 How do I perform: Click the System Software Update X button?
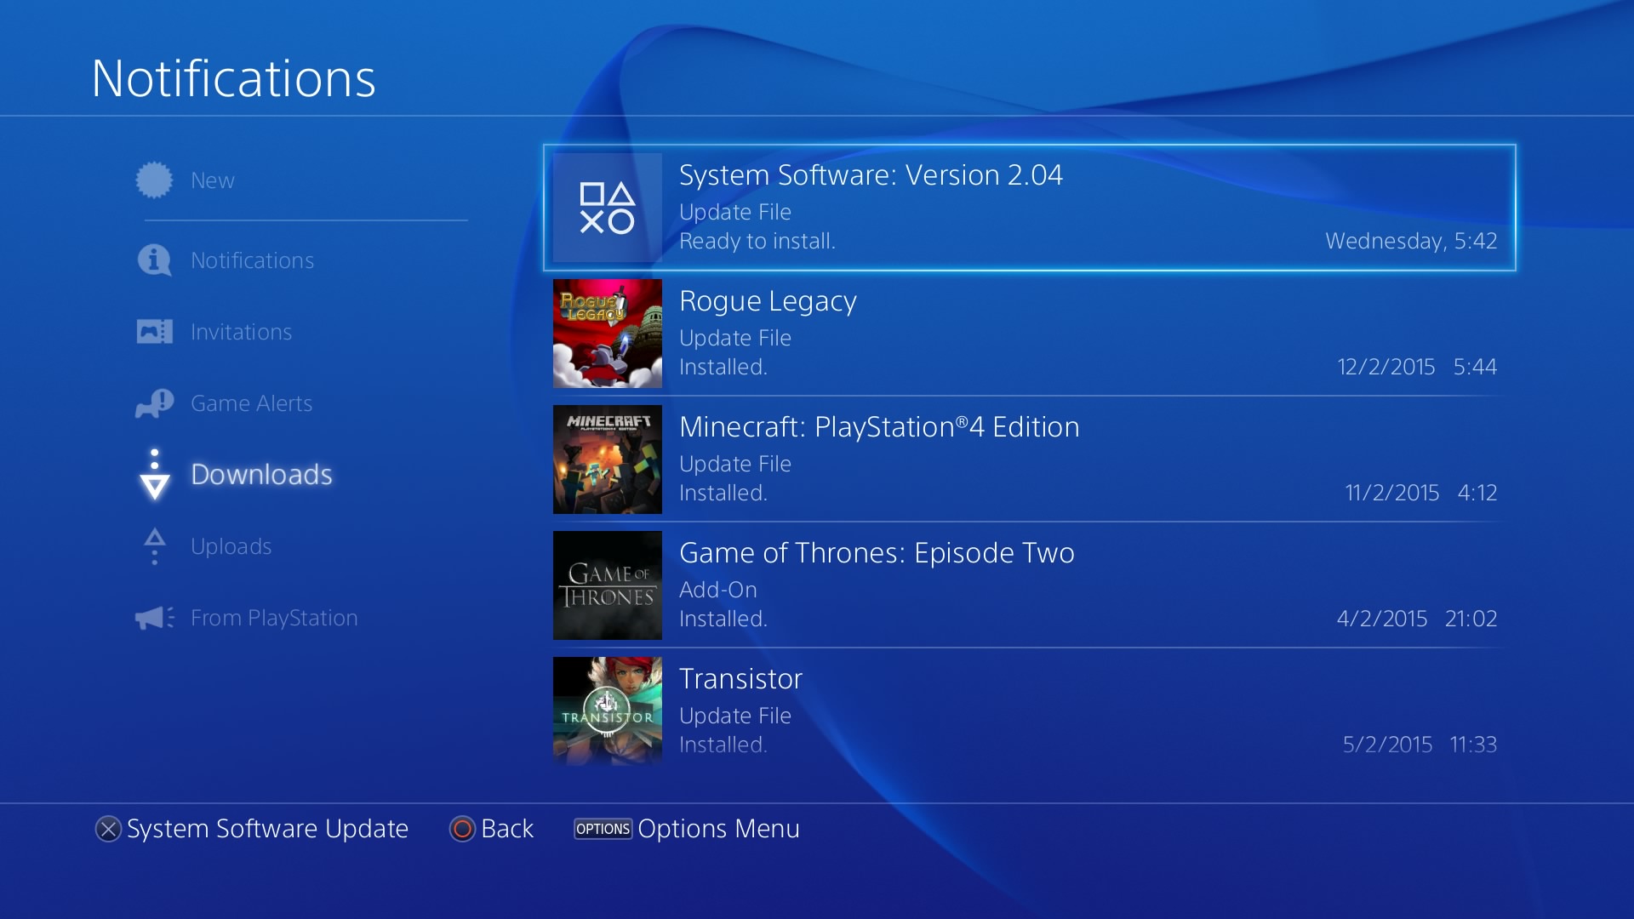coord(108,829)
